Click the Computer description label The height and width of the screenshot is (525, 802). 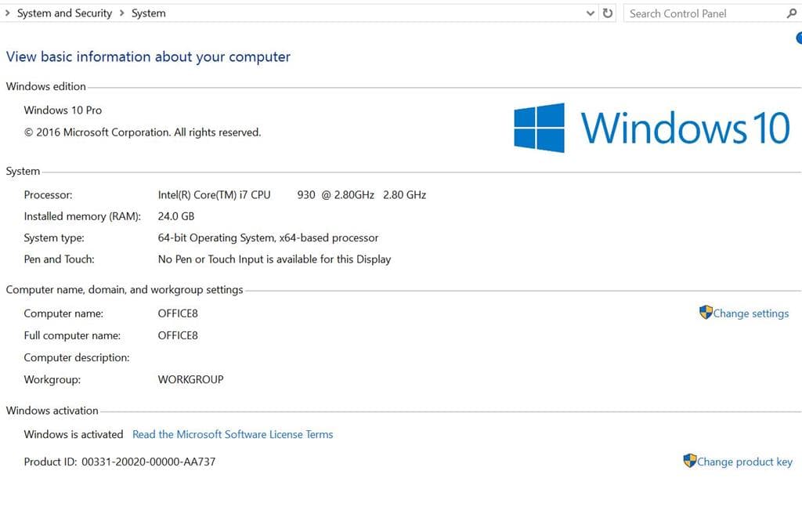[77, 357]
